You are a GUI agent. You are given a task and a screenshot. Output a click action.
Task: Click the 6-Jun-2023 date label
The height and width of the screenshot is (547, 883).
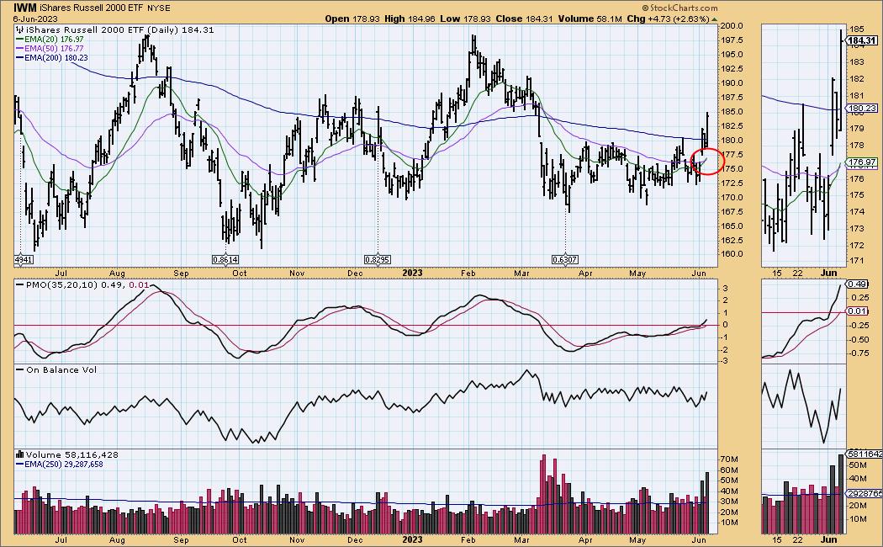[x=35, y=19]
